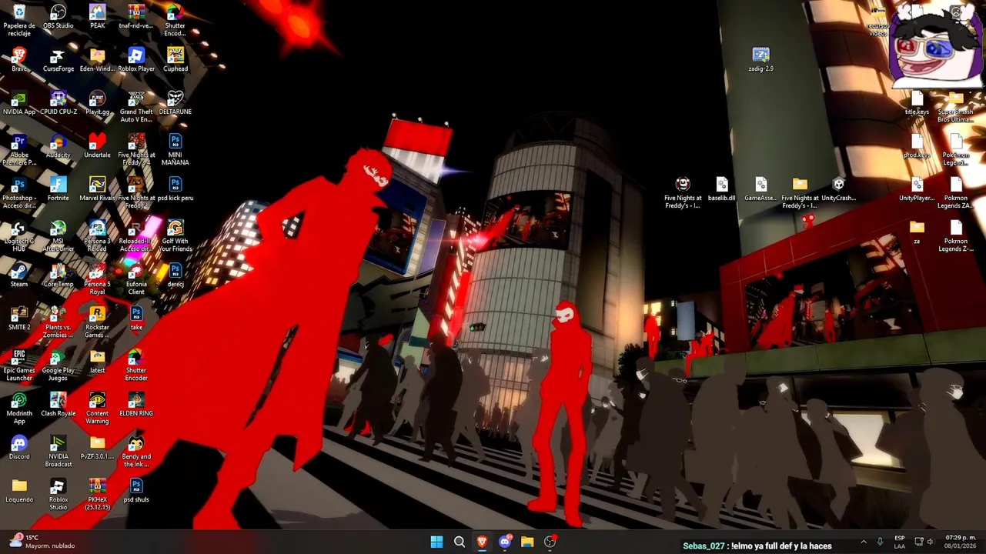Screen dimensions: 986x554
Task: Select the PKHeX (25.12.15) archive
Action: click(97, 494)
